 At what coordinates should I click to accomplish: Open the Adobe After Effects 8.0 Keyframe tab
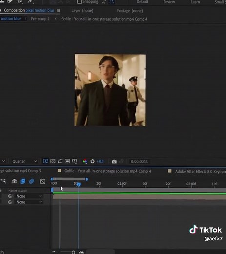(201, 171)
